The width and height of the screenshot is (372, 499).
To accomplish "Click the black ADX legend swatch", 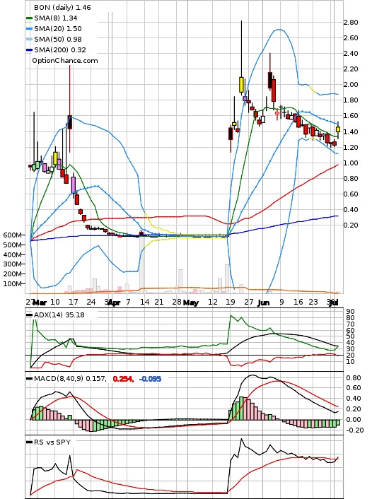I will point(29,315).
